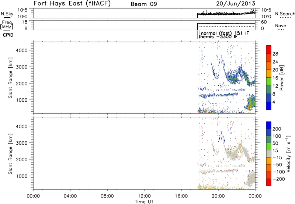Click the '2000' tick of velocity panel
The width and height of the screenshot is (295, 204).
pos(22,159)
